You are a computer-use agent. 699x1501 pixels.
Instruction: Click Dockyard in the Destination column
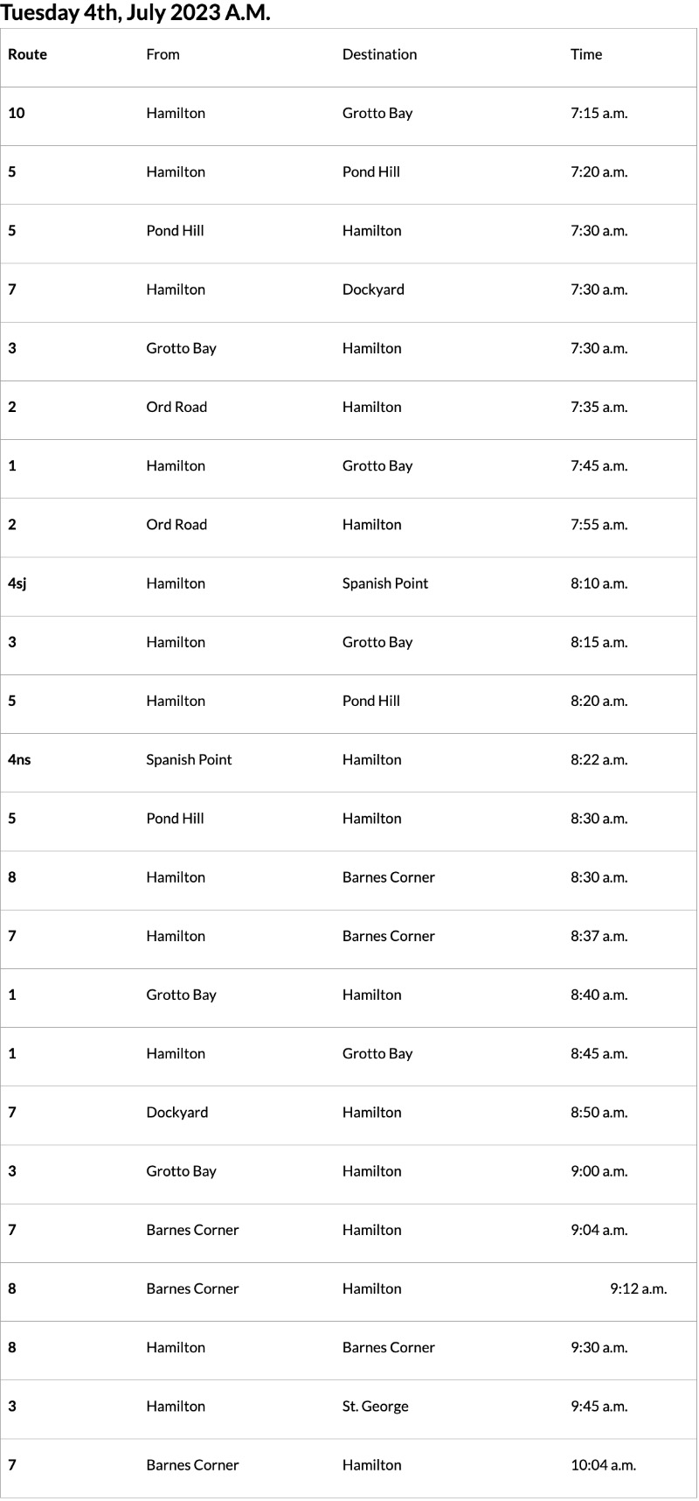tap(373, 290)
